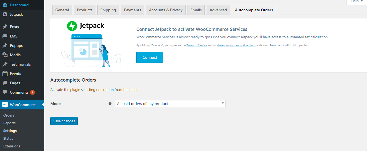Open the Terms of Service link
This screenshot has width=367, height=151.
coord(197,45)
